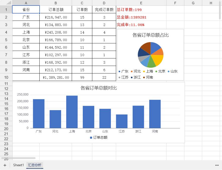Click the 广东 bar in bar chart
The width and height of the screenshot is (222, 170).
coord(39,114)
